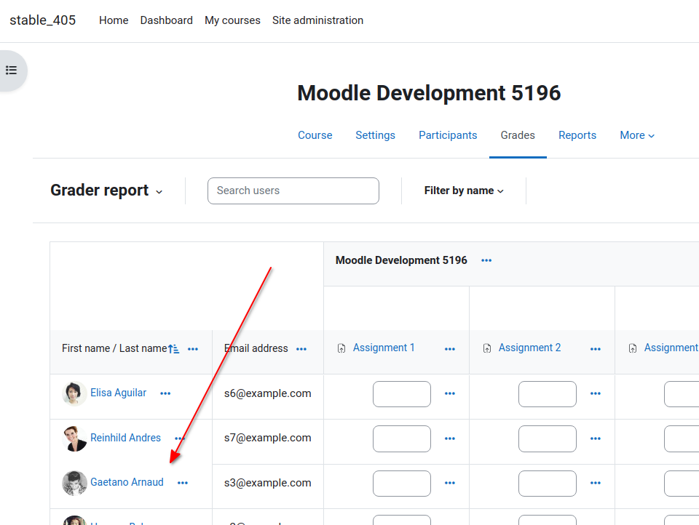Viewport: 699px width, 525px height.
Task: Go to Home in top navigation
Action: 114,20
